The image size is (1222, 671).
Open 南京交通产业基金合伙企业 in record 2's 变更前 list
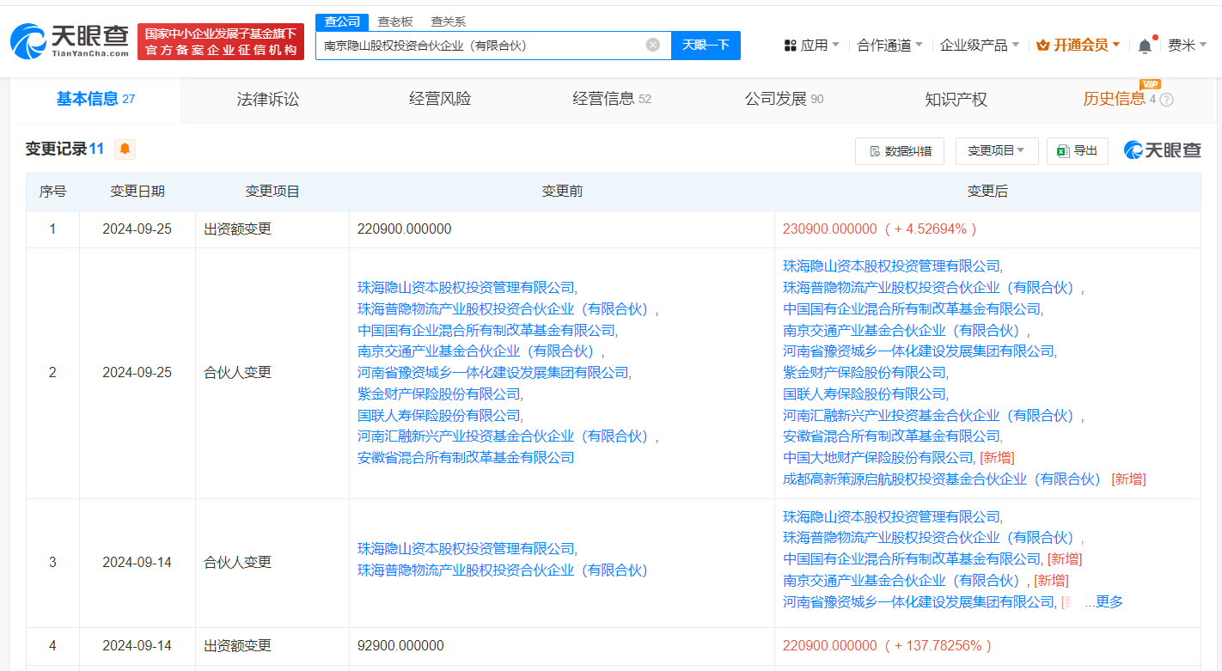(476, 351)
